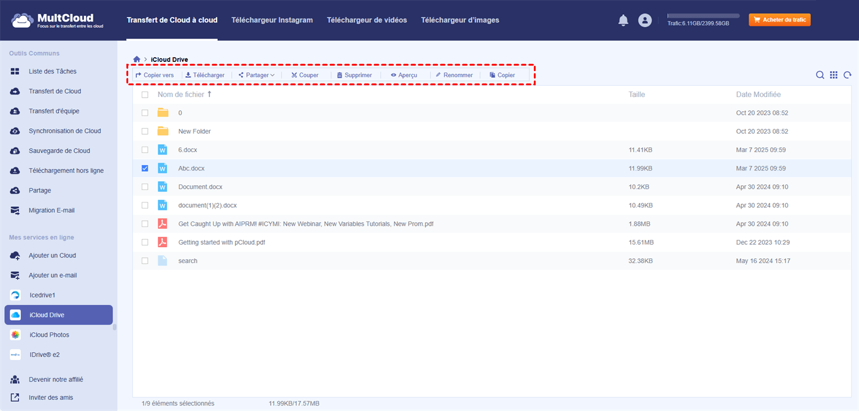Select IDrive® e2 in sidebar
Viewport: 859px width, 411px height.
pos(45,355)
